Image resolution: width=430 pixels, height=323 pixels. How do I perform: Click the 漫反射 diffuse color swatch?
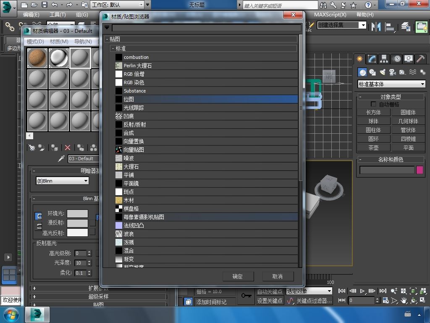point(78,223)
